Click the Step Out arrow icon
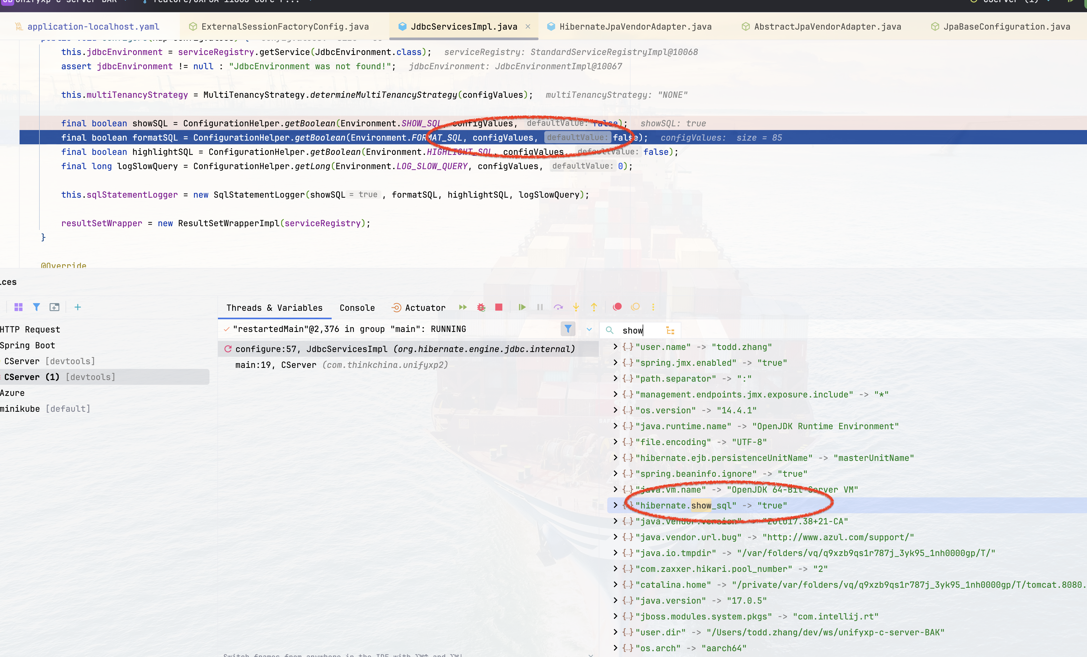1087x657 pixels. pos(594,307)
